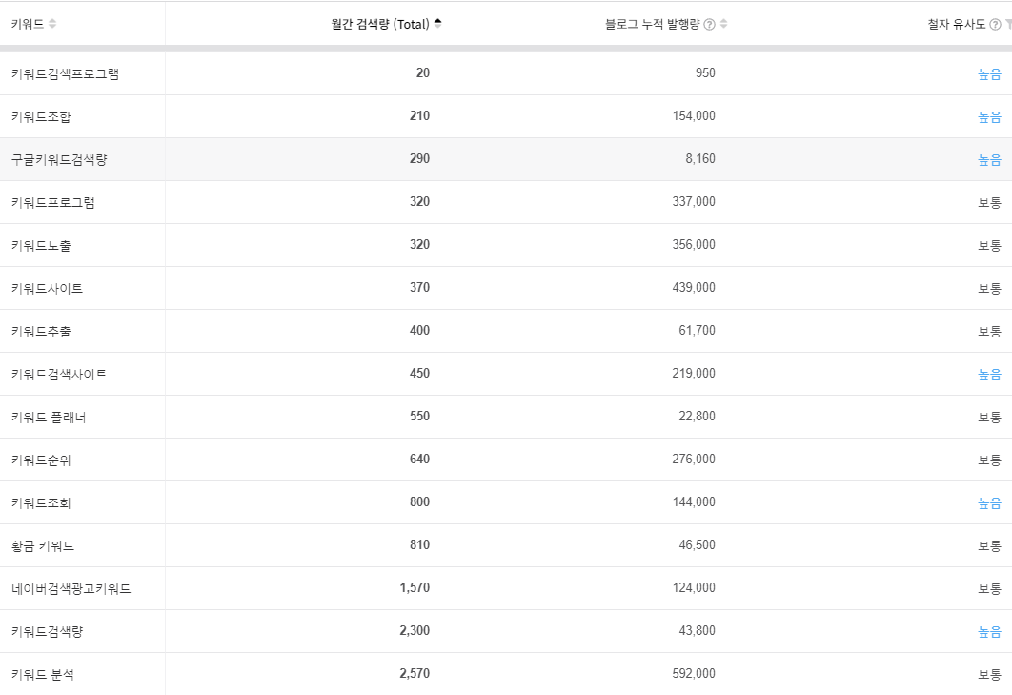1012x695 pixels.
Task: Click the search volume value 2,570
Action: [x=416, y=673]
